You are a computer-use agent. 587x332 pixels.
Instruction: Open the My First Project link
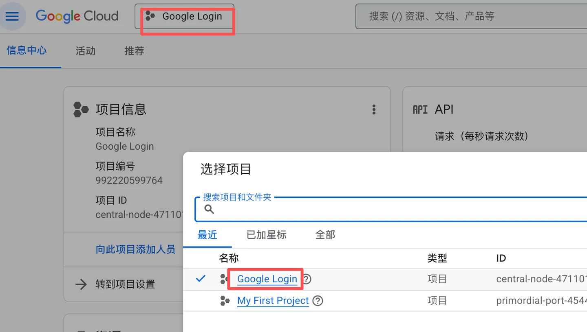coord(273,300)
